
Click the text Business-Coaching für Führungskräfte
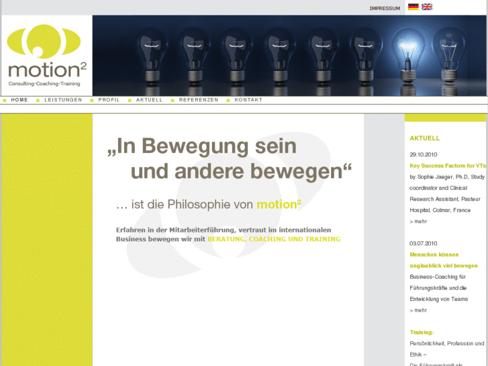point(438,282)
